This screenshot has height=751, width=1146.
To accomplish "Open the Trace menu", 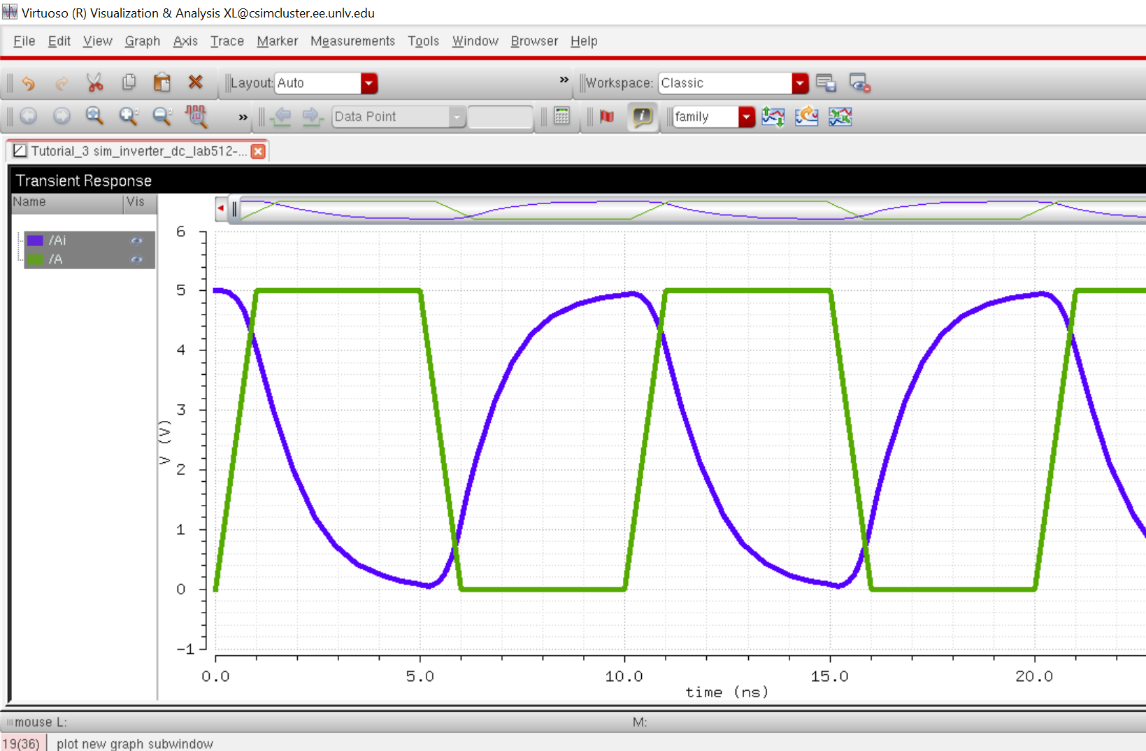I will point(227,41).
